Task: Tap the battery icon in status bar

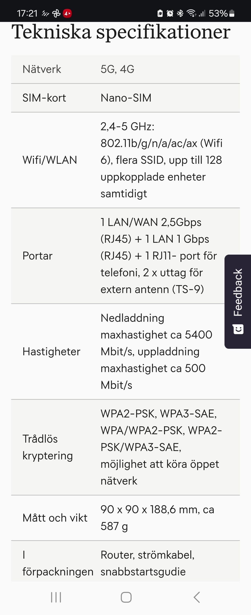Action: (232, 13)
